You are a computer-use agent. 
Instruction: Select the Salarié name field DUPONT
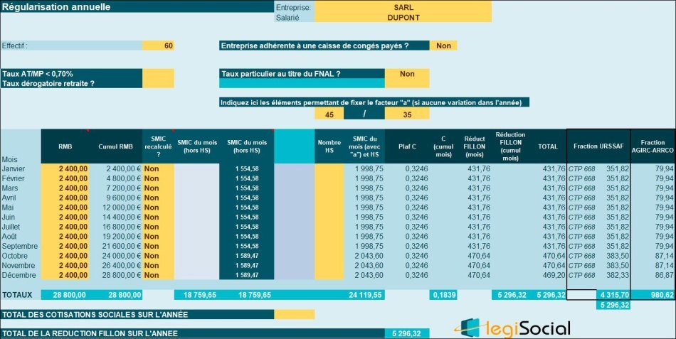tap(403, 17)
